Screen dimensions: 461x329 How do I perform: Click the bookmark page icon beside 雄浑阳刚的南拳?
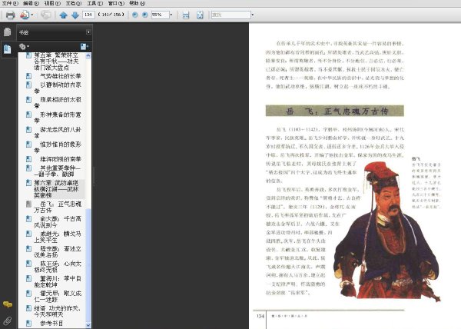[x=28, y=159]
